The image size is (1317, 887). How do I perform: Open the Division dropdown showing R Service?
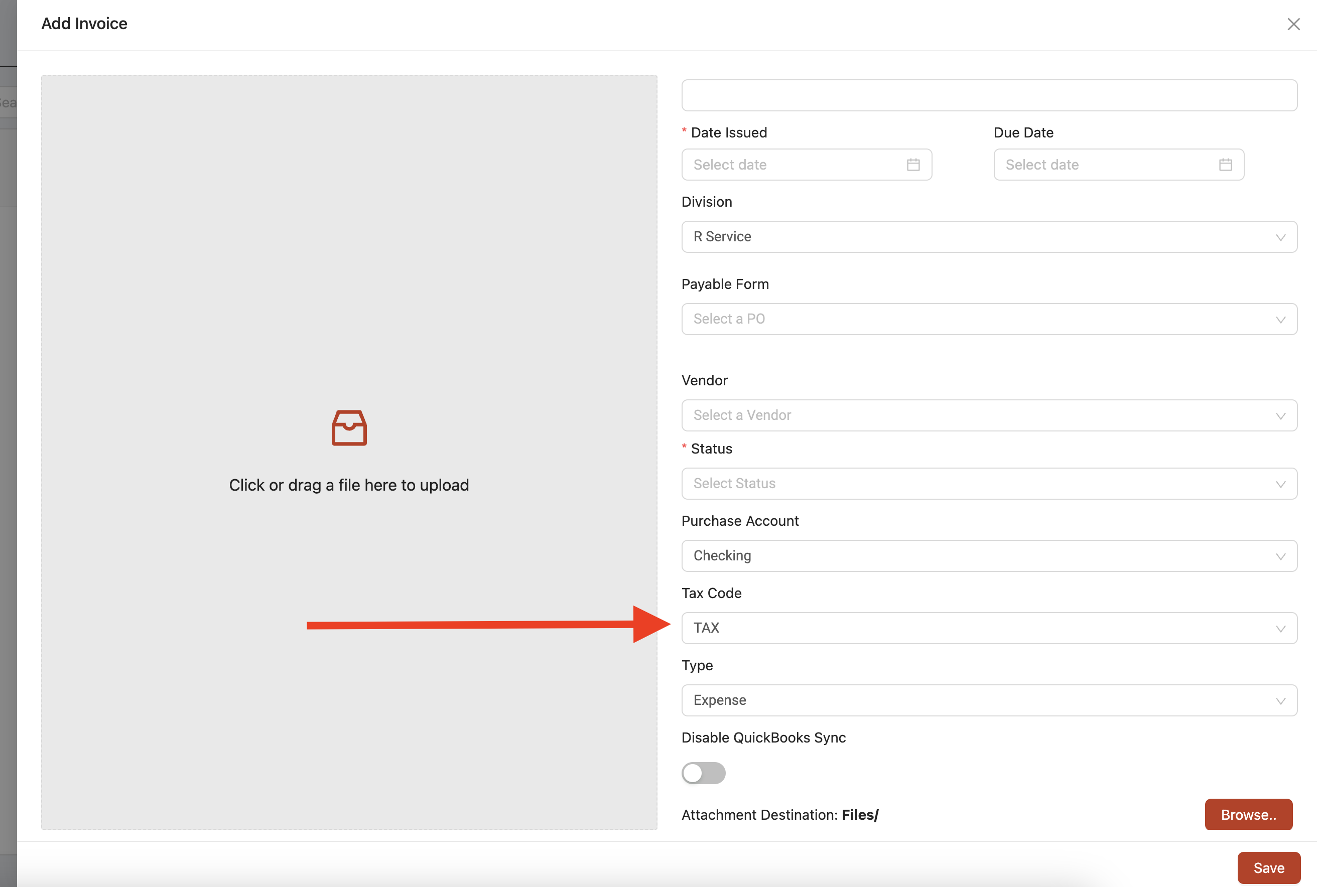[x=989, y=236]
